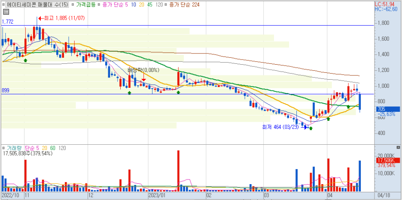The image size is (402, 200).
Task: Toggle the square marker beside 종가 단순 224
Action: (166, 5)
